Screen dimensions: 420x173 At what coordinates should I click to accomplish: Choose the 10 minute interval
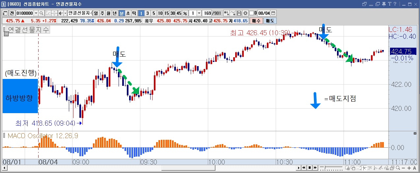coord(160,13)
